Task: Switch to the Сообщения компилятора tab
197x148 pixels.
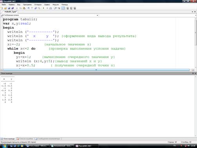Action: pos(47,139)
